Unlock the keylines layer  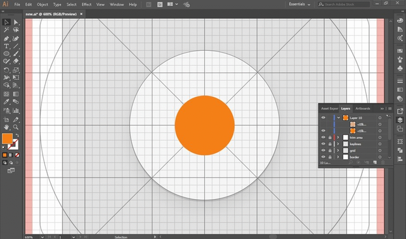(330, 144)
